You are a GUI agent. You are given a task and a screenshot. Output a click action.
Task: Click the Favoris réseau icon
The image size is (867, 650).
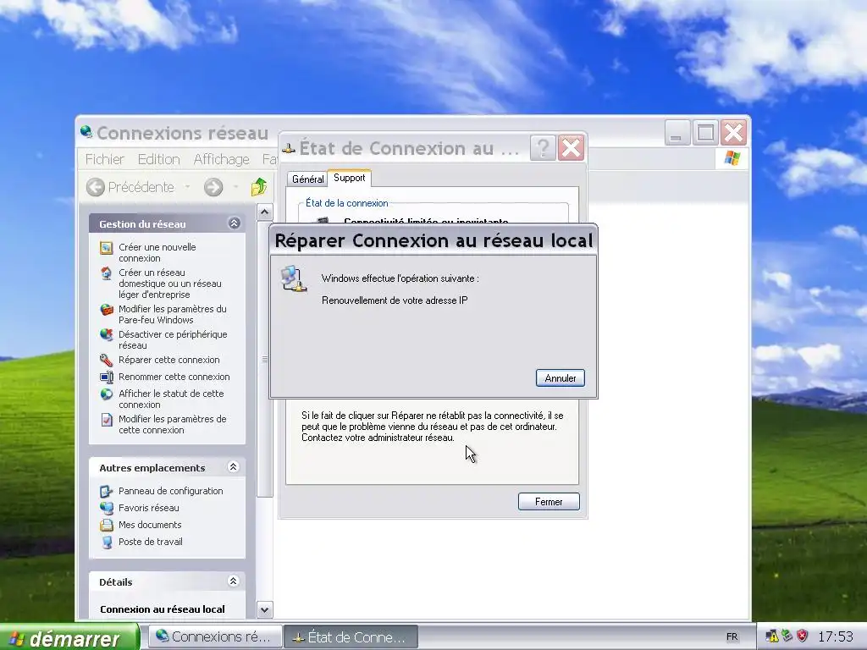pyautogui.click(x=106, y=508)
